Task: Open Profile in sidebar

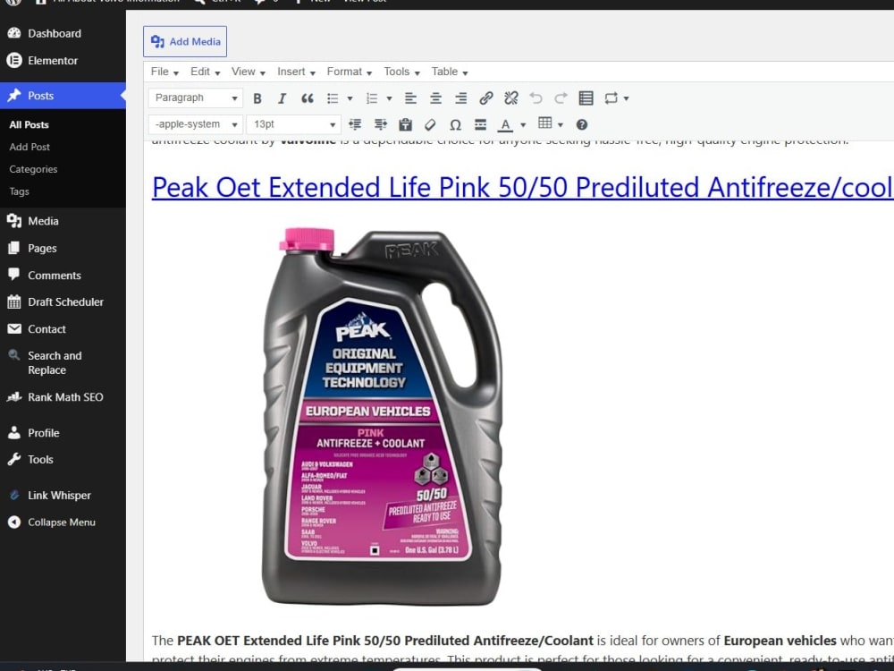Action: click(43, 432)
